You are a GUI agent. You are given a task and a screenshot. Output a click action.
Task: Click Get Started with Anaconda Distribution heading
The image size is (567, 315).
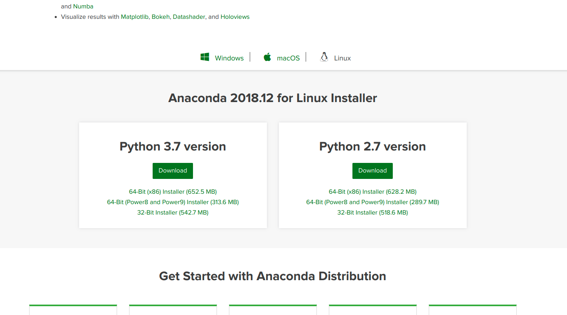click(273, 276)
